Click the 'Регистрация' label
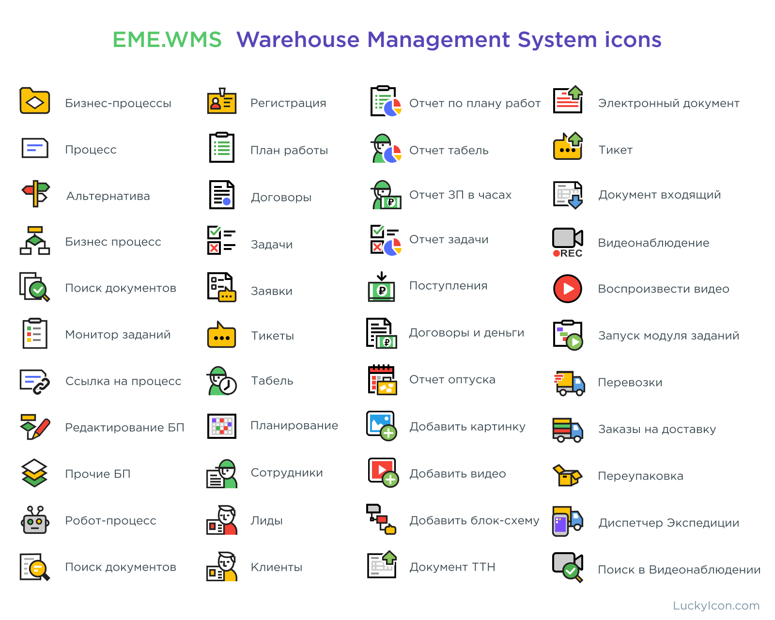Viewport: 775px width, 620px height. tap(288, 103)
